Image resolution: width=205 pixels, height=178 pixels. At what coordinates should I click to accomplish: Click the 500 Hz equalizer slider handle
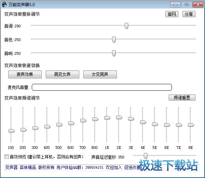pos(59,125)
